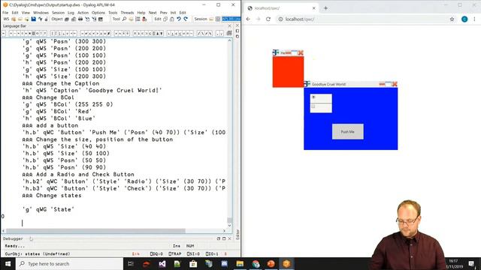
Task: Click the 'g' ⎕WG 'State' line
Action: click(x=48, y=209)
